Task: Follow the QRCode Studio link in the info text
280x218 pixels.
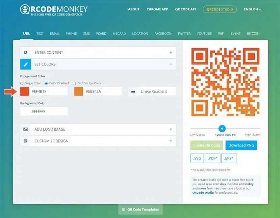Action: 203,193
